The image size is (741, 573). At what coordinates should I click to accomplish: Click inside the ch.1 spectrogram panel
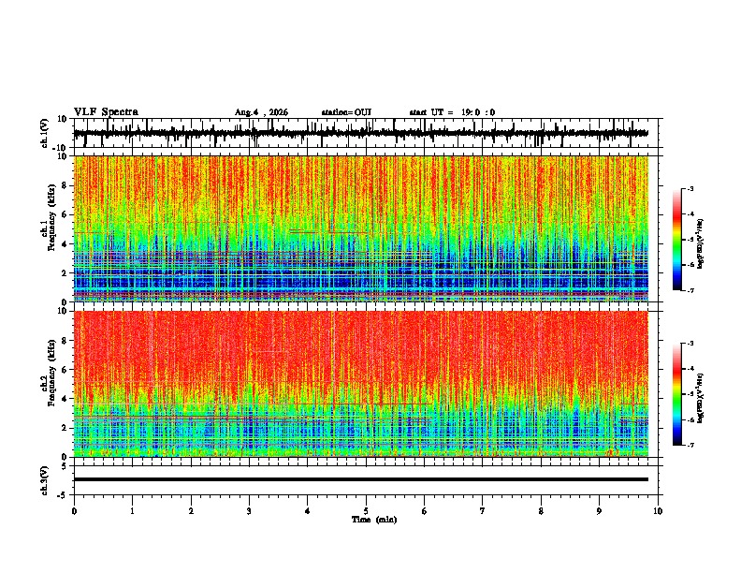click(x=361, y=228)
